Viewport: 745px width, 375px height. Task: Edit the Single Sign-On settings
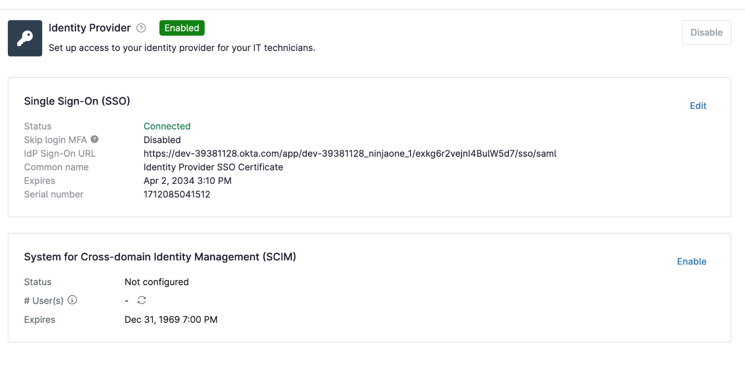pos(698,106)
